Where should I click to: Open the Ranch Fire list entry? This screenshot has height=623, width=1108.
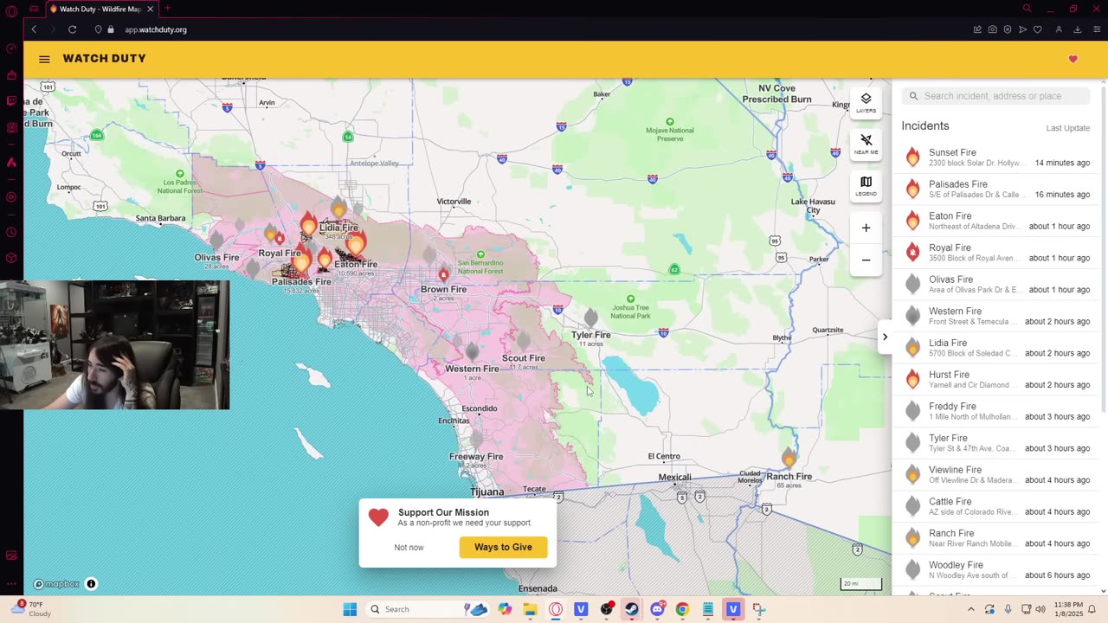tap(995, 538)
